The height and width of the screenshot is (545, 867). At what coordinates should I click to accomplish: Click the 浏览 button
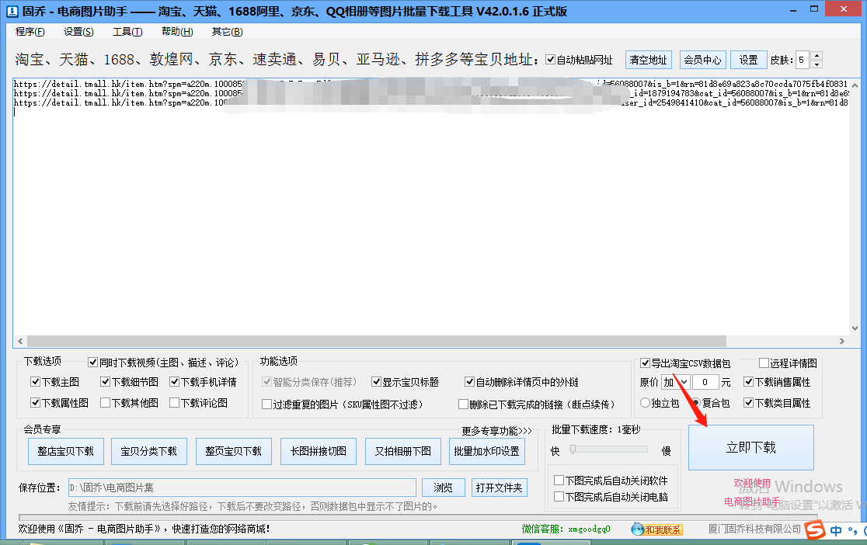(443, 488)
